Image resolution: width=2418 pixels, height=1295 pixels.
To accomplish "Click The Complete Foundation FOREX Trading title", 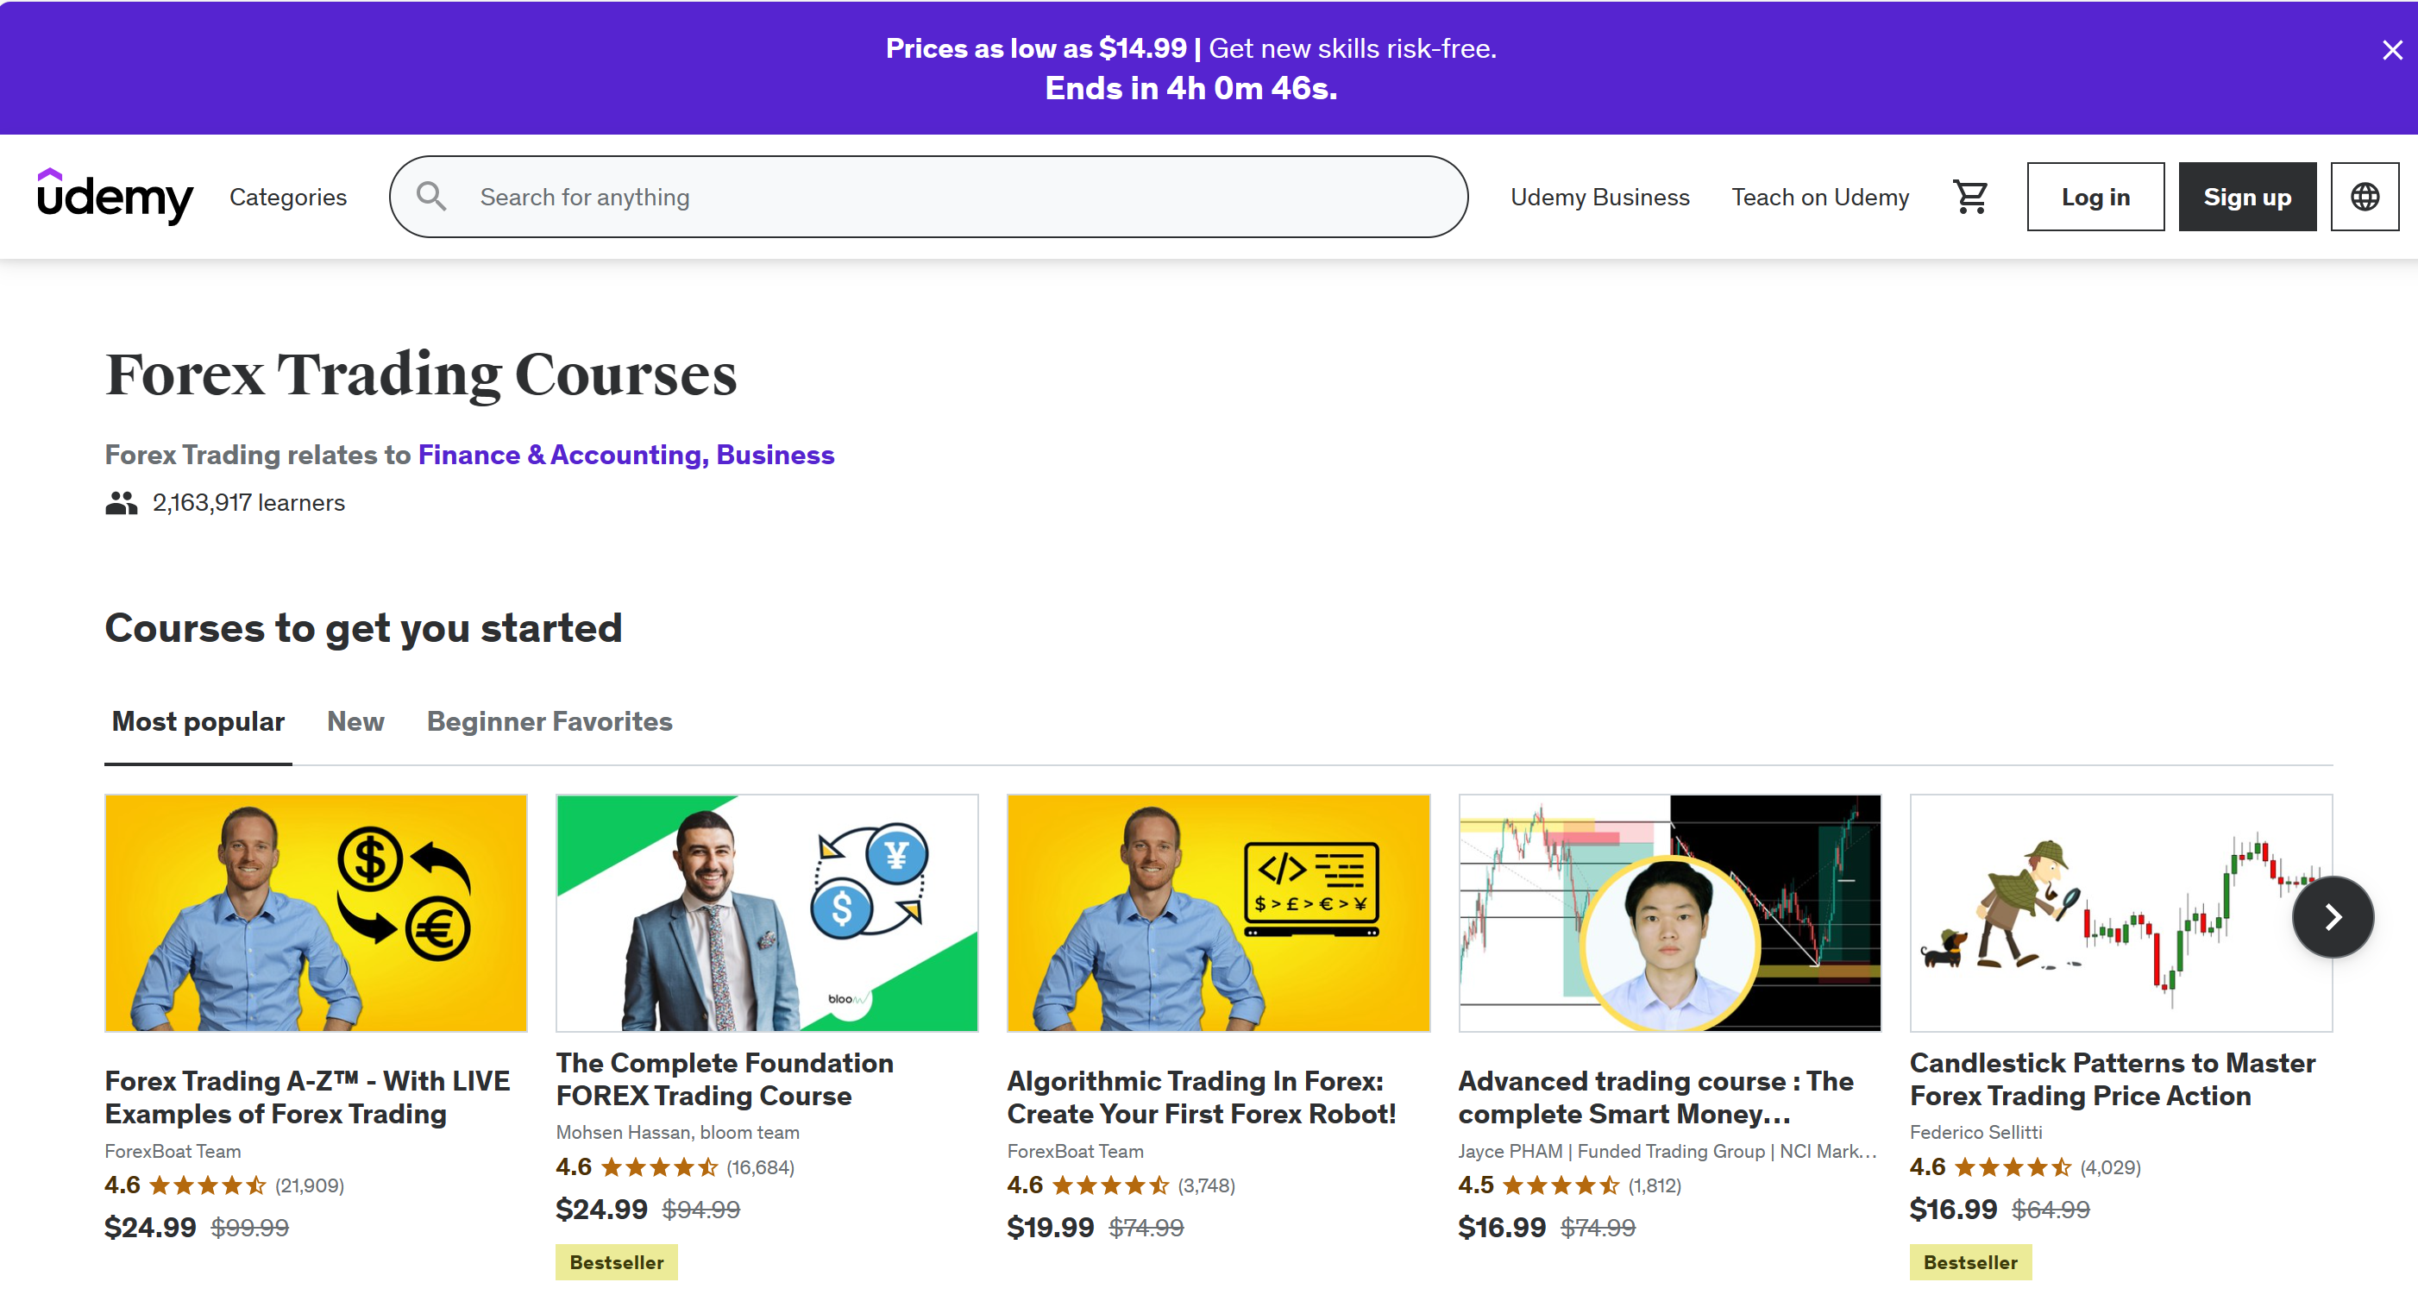I will (725, 1078).
